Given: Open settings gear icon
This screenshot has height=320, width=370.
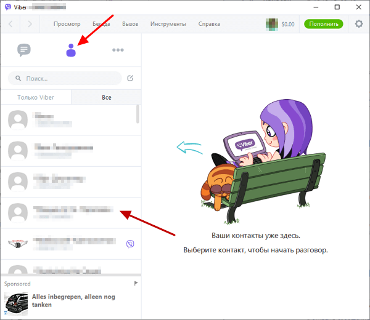Looking at the screenshot, I should (359, 24).
